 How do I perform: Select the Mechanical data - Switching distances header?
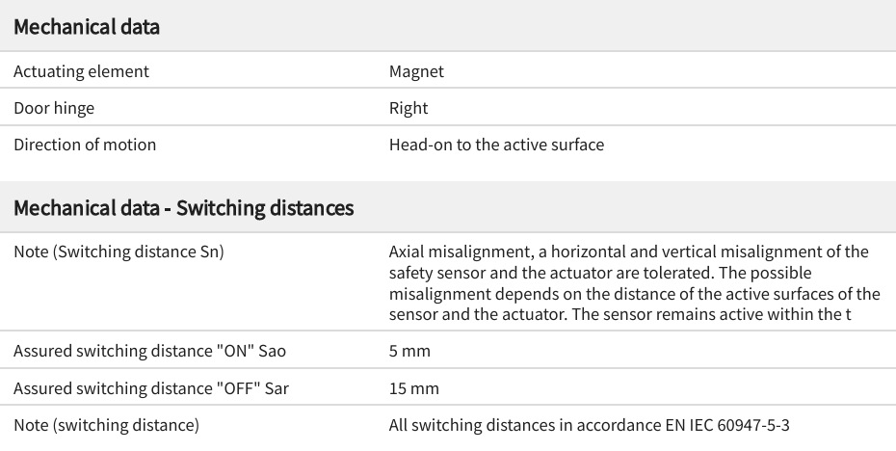(x=183, y=207)
